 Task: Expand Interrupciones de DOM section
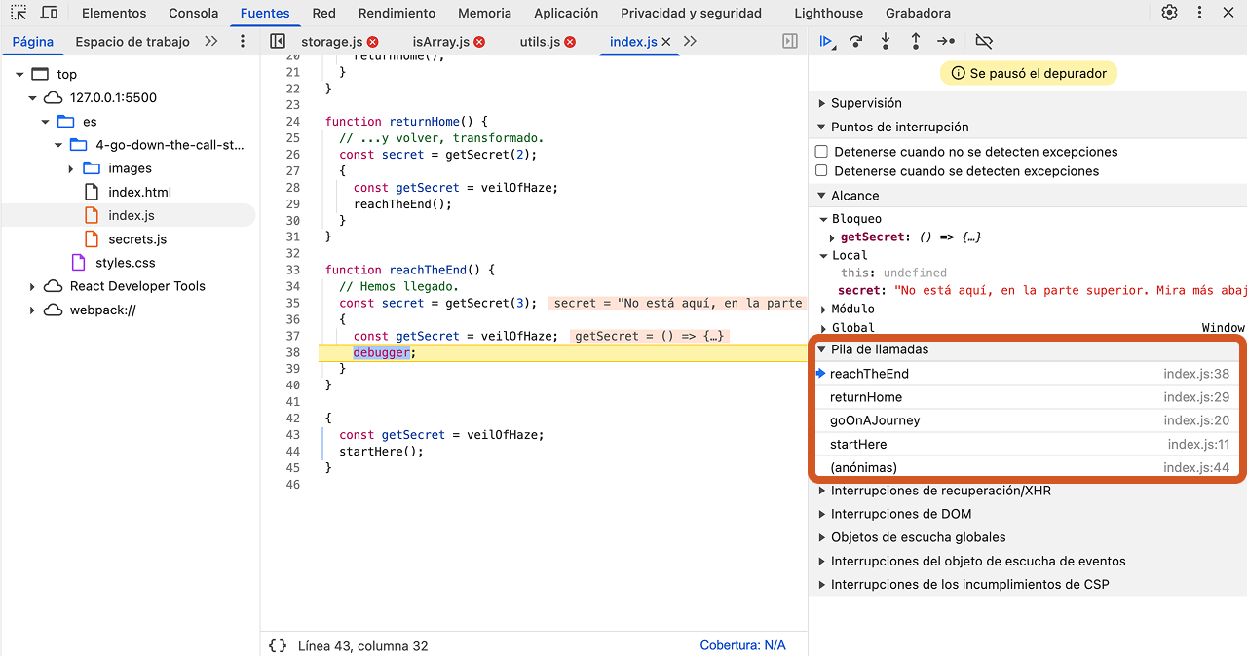(821, 514)
